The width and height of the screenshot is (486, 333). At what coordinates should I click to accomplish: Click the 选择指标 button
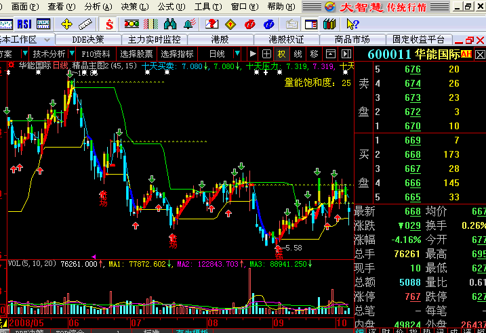tap(177, 54)
